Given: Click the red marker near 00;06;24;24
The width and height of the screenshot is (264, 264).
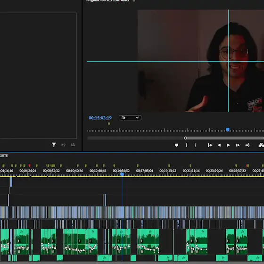Looking at the screenshot, I should 29,165.
